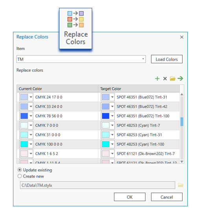Click the scroll up arrow in color list
The width and height of the screenshot is (198, 213).
182,94
